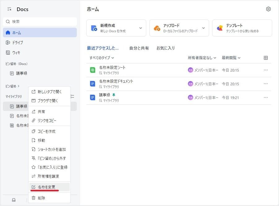The height and width of the screenshot is (206, 279).
Task: Switch to the お気に入り tab
Action: tap(166, 48)
